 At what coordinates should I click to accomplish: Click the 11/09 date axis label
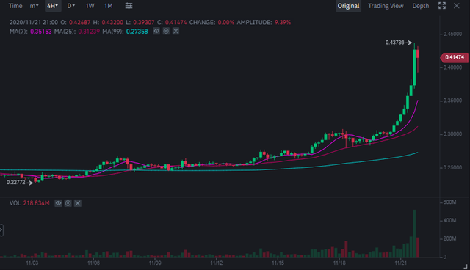155,263
